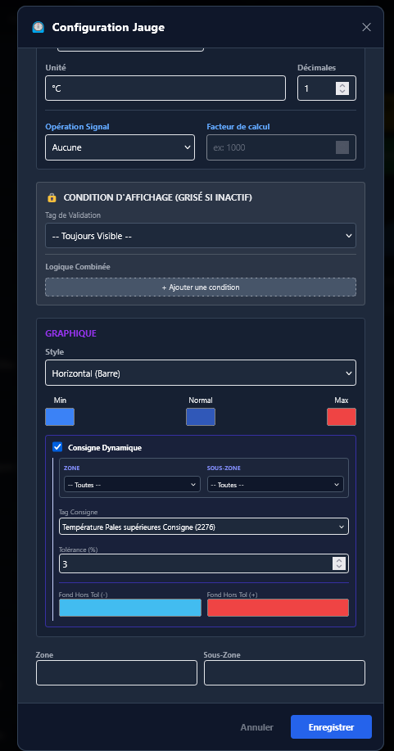
Task: Click the Consigne Dynamique label text
Action: [x=105, y=448]
